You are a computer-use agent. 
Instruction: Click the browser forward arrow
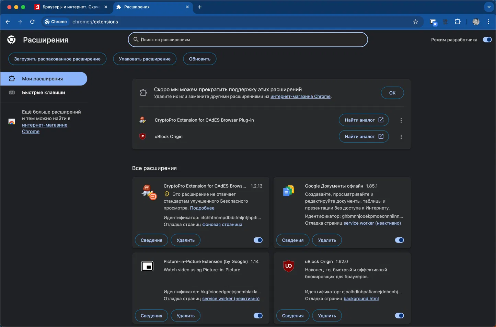pyautogui.click(x=20, y=22)
